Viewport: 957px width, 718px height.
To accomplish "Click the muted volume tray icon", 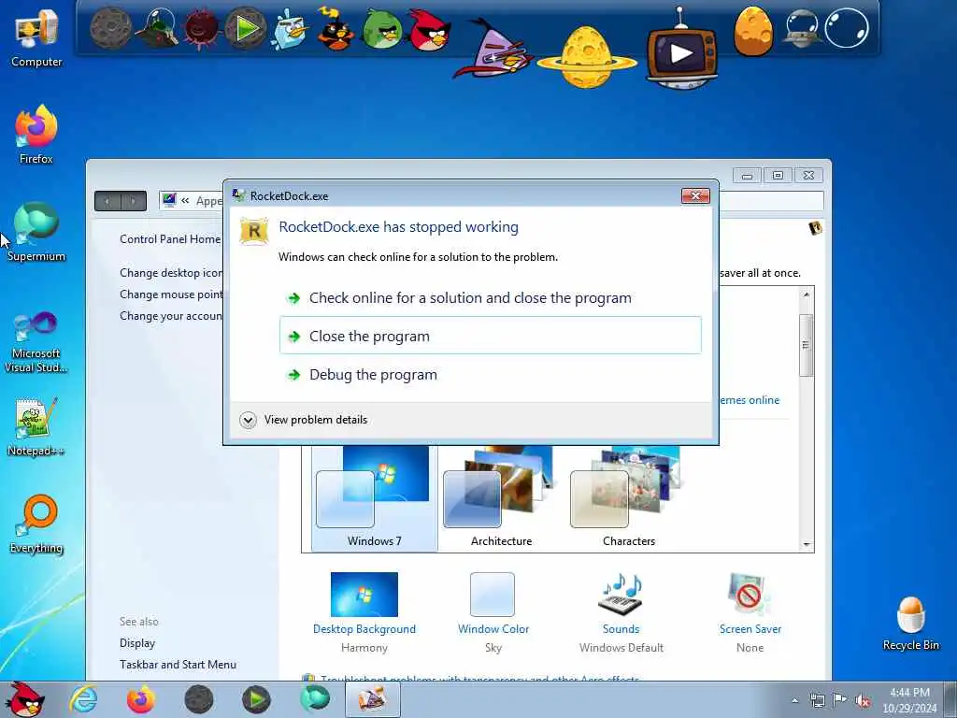I will pyautogui.click(x=863, y=701).
